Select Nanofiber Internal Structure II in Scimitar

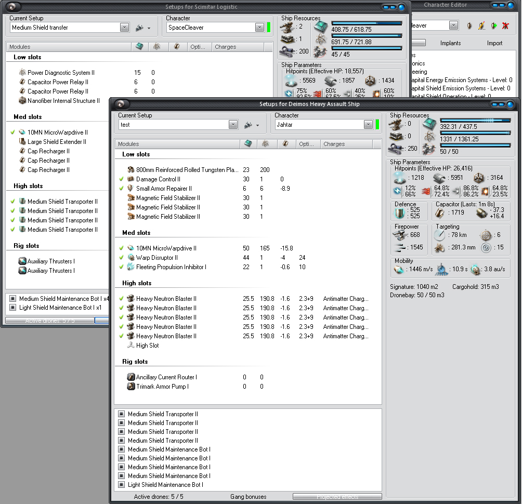pos(63,100)
